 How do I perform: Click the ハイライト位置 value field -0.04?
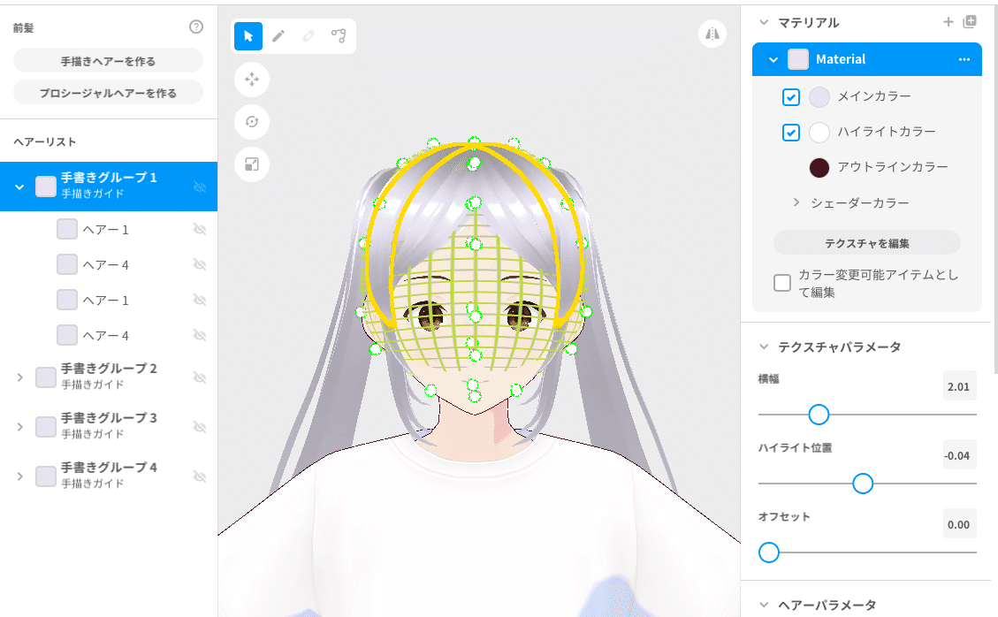[958, 456]
